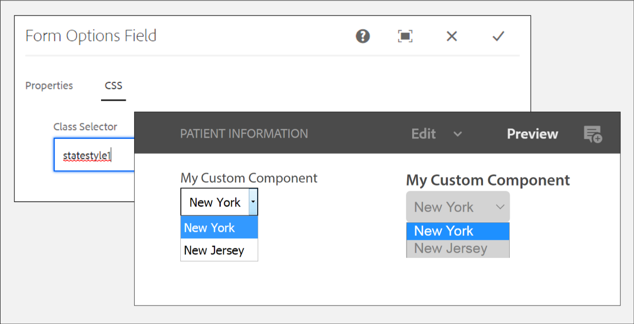Click the annotate icon in the dark toolbar
The width and height of the screenshot is (634, 324).
[592, 134]
